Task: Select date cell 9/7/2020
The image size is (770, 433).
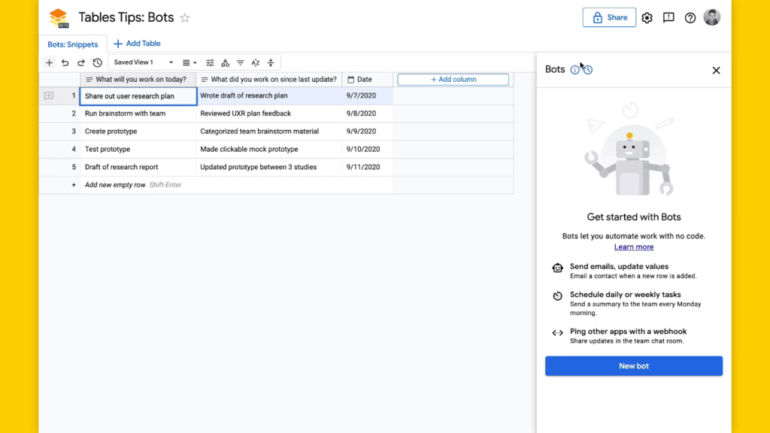Action: [367, 95]
